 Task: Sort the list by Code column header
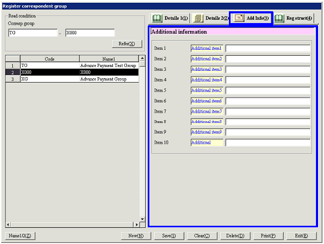coord(49,58)
